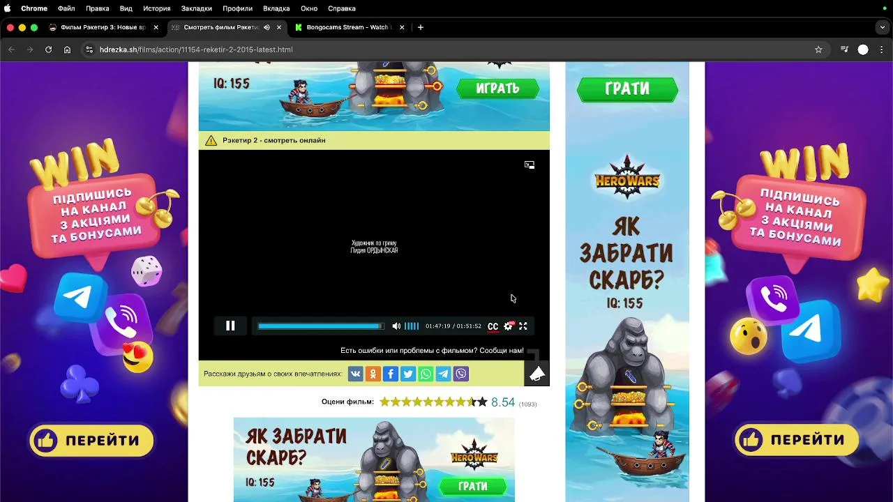Click right ПЕРЕЙТИ yellow button
This screenshot has height=502, width=893.
[x=797, y=440]
